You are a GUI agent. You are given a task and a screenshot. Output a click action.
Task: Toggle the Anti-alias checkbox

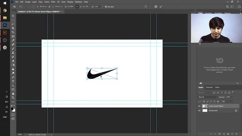[106, 7]
